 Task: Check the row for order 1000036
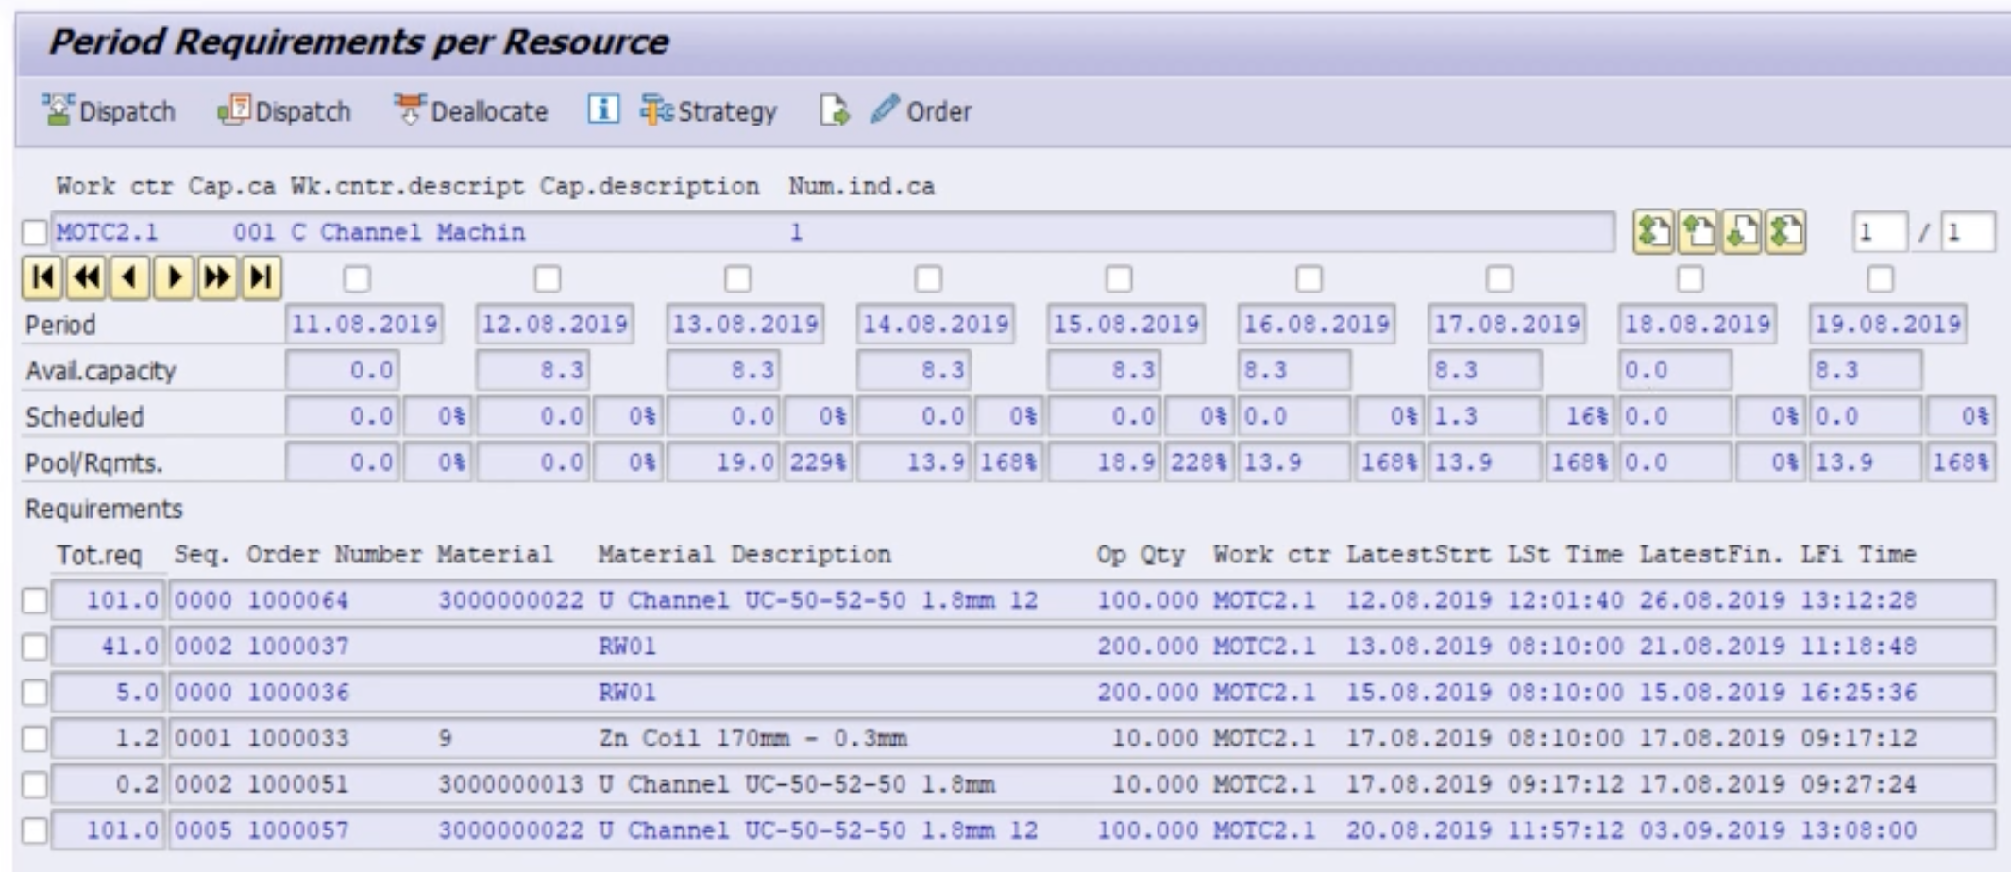click(x=35, y=693)
